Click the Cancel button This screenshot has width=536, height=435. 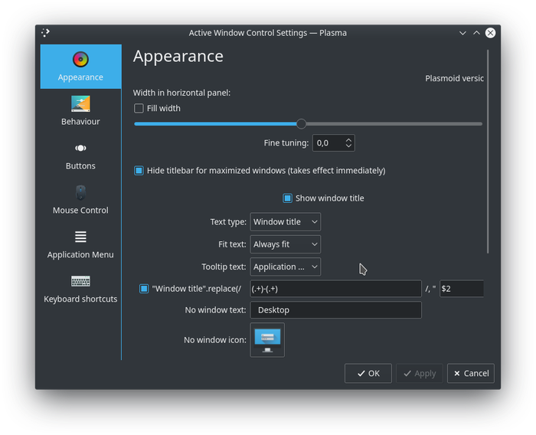pyautogui.click(x=470, y=373)
